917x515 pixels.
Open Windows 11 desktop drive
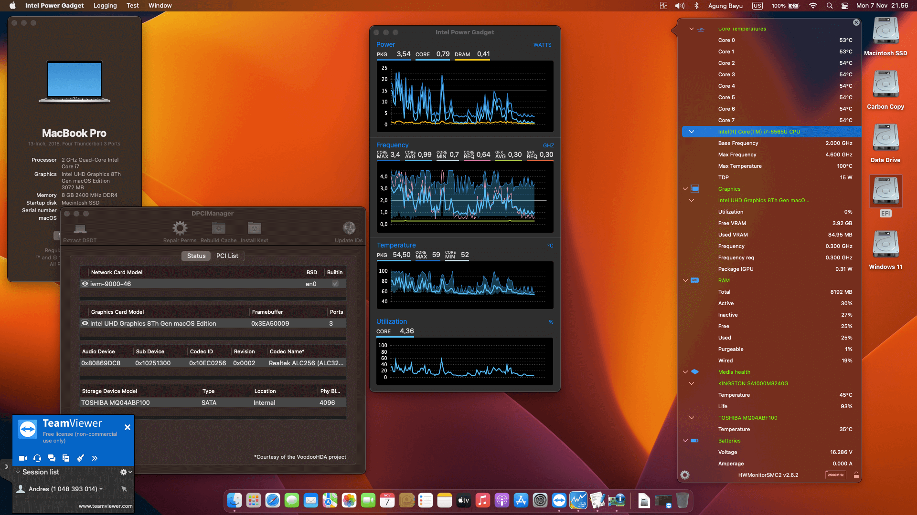pos(885,250)
